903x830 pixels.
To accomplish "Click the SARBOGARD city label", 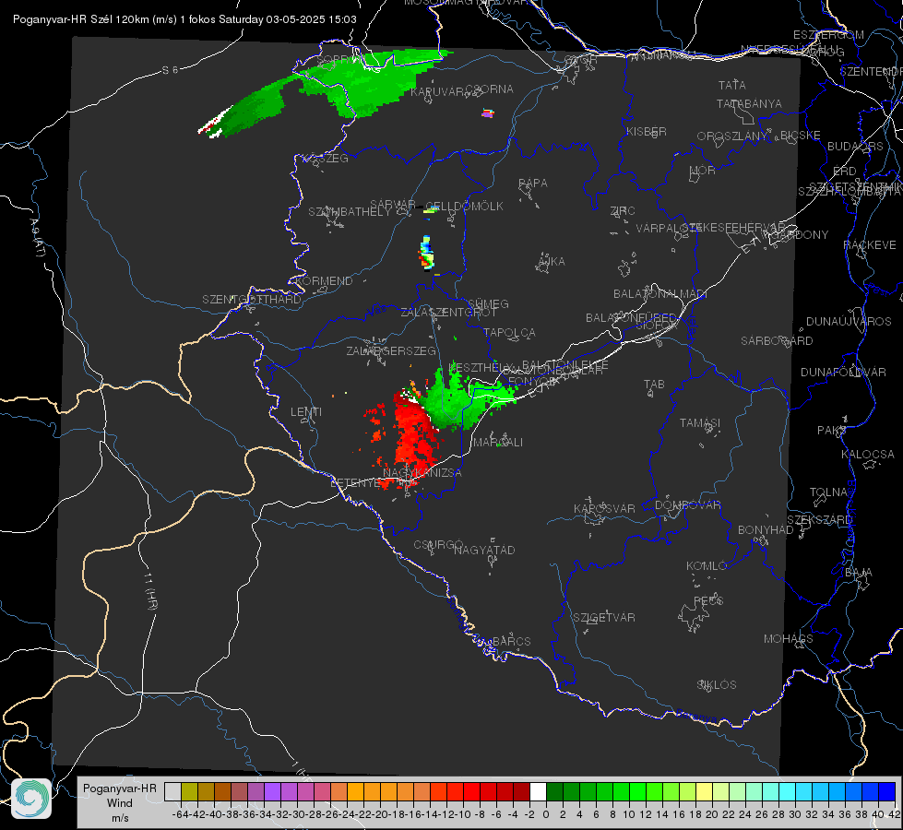I will (777, 341).
